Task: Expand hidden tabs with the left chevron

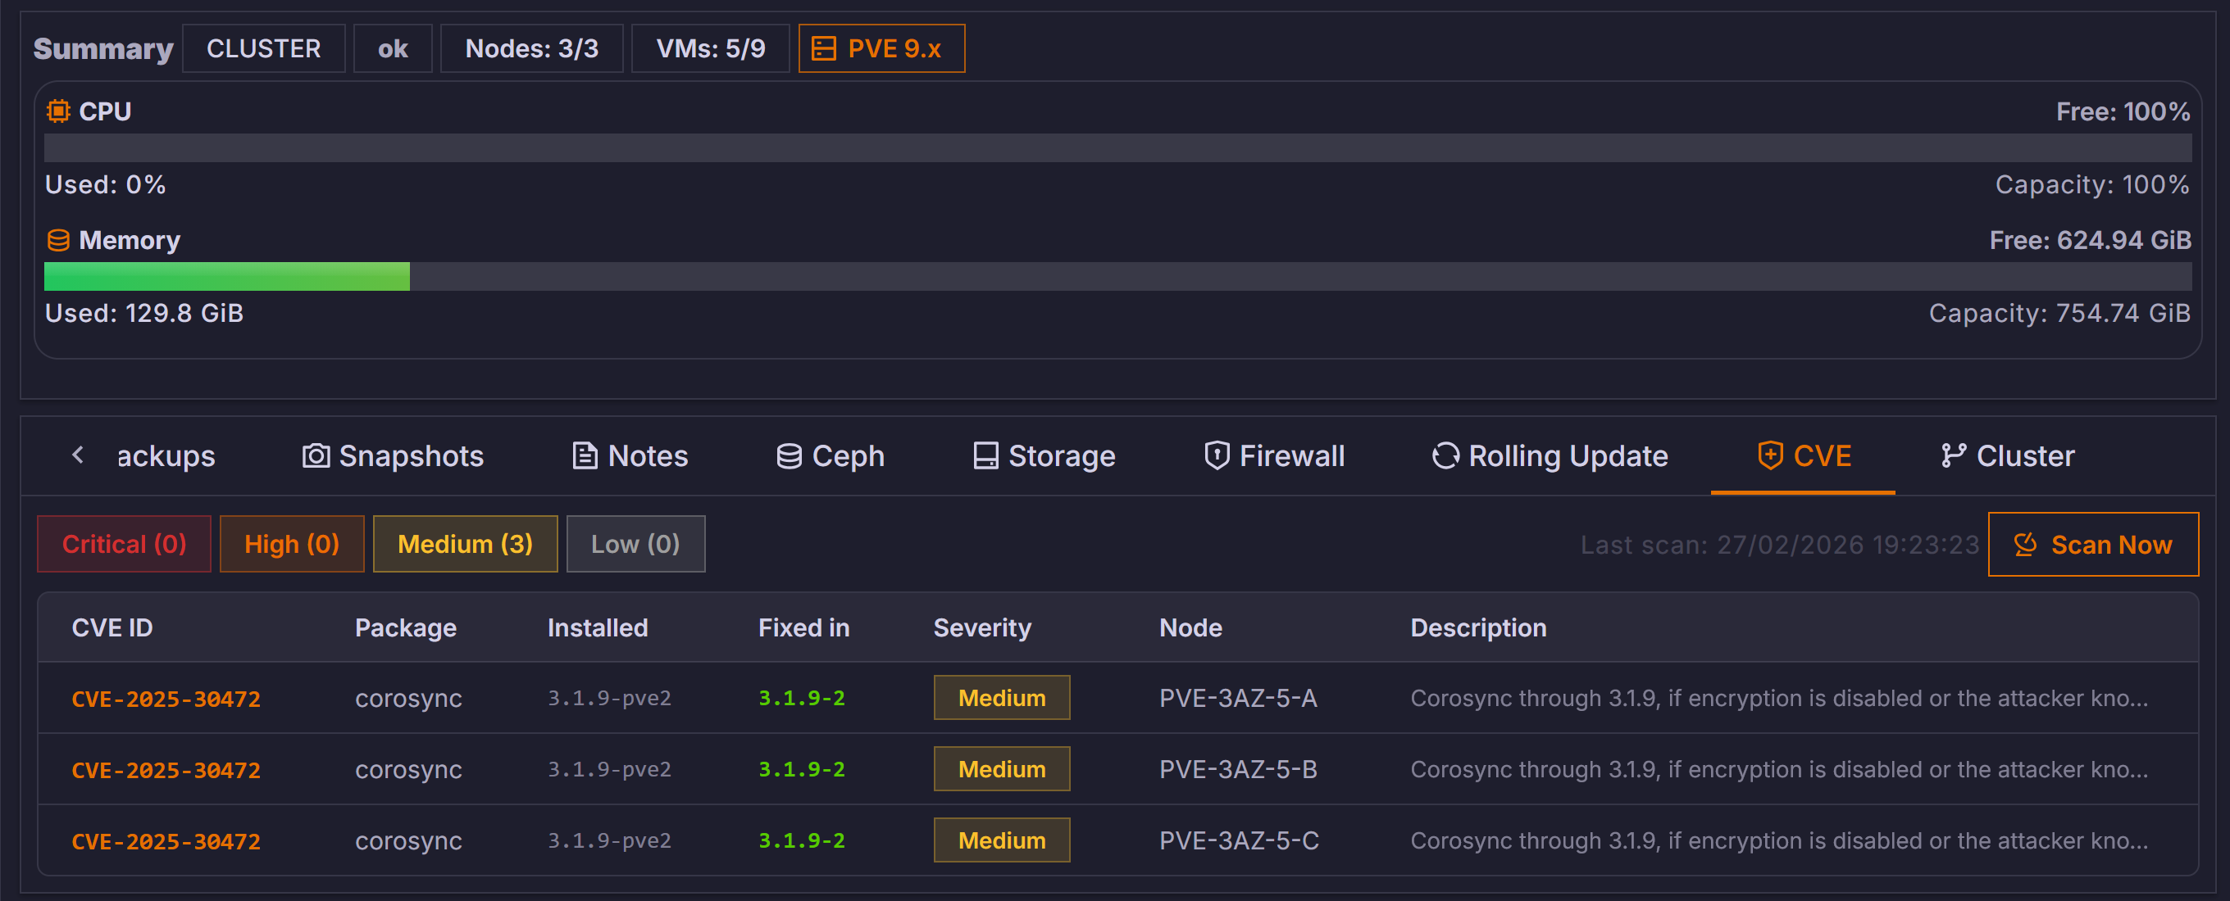Action: 78,455
